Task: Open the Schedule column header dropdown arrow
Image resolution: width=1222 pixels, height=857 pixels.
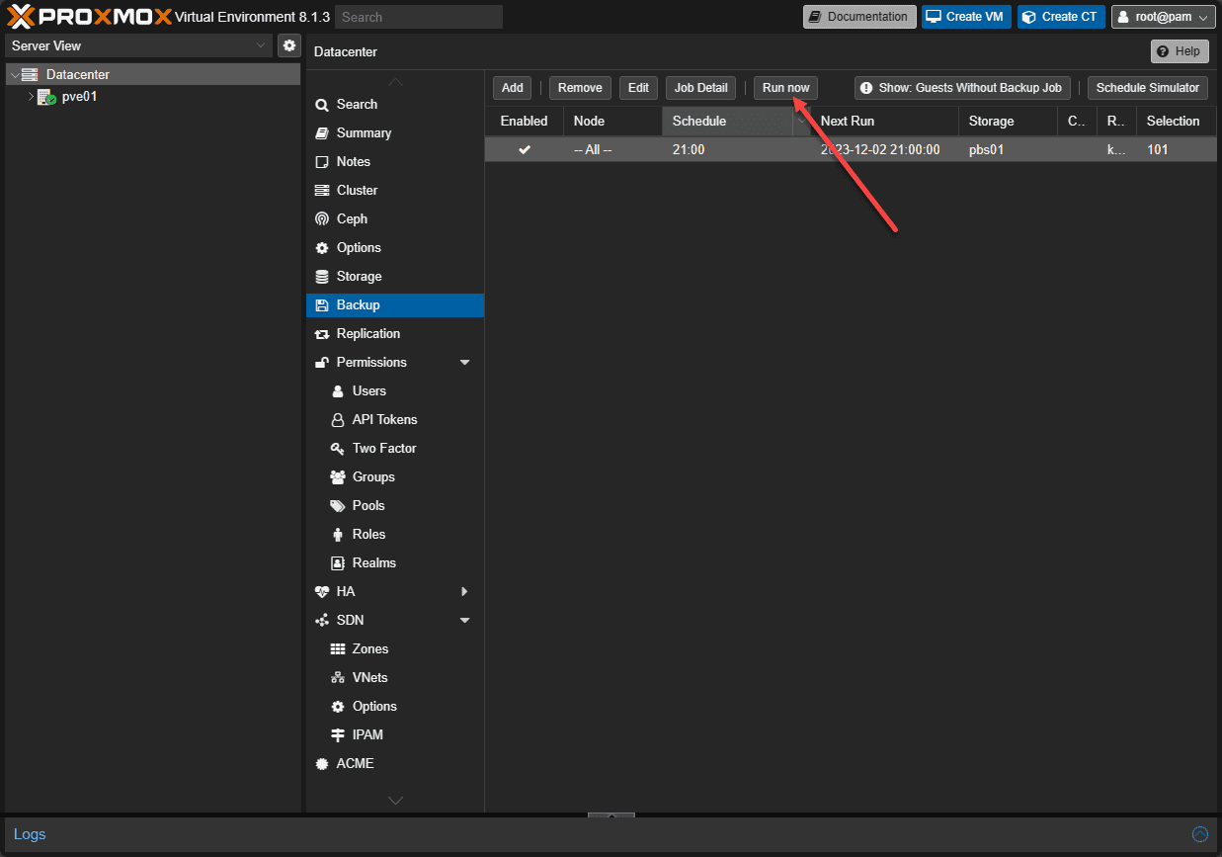Action: [801, 122]
